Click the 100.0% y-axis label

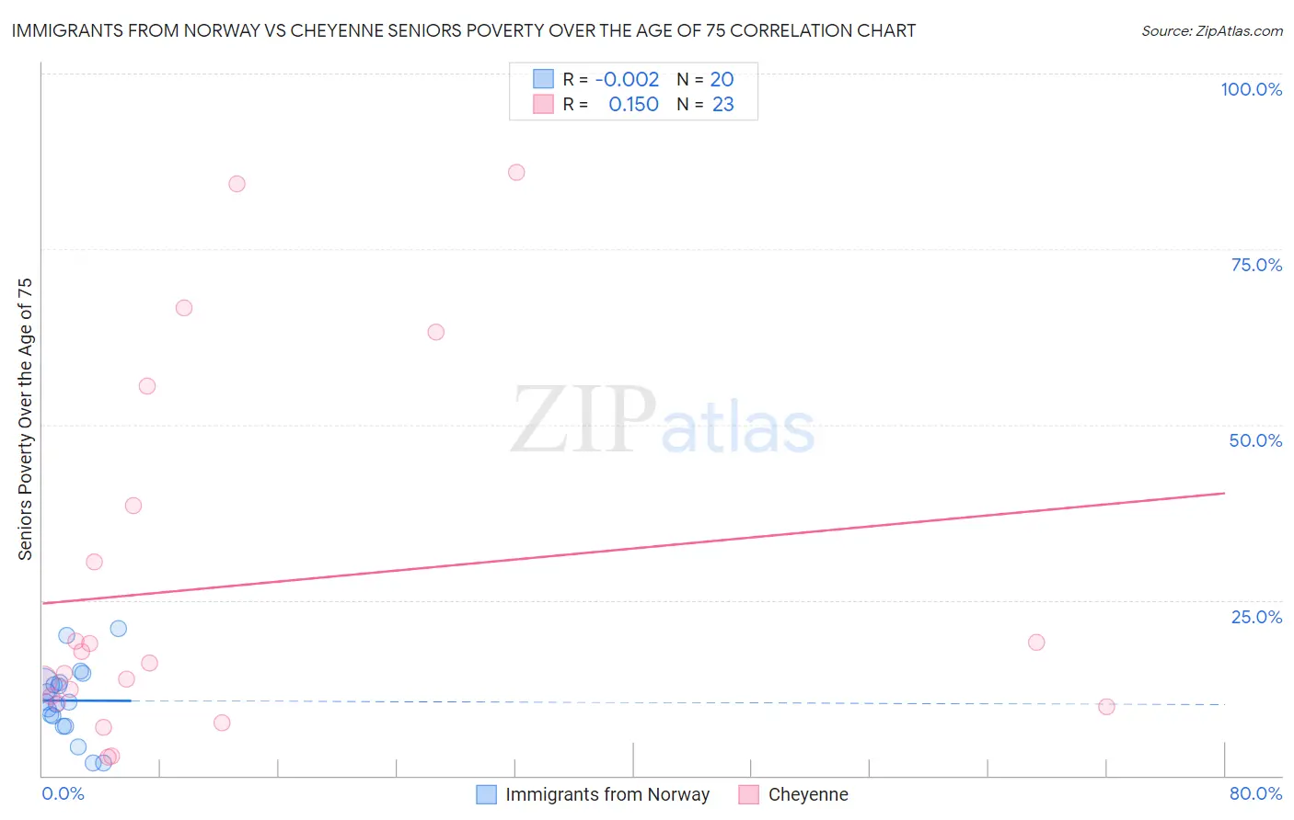(x=1251, y=89)
